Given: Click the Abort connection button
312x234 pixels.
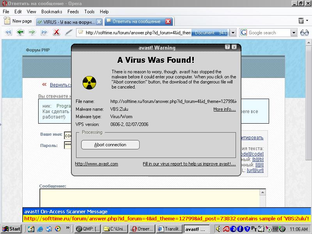Looking at the screenshot, I should (x=110, y=145).
